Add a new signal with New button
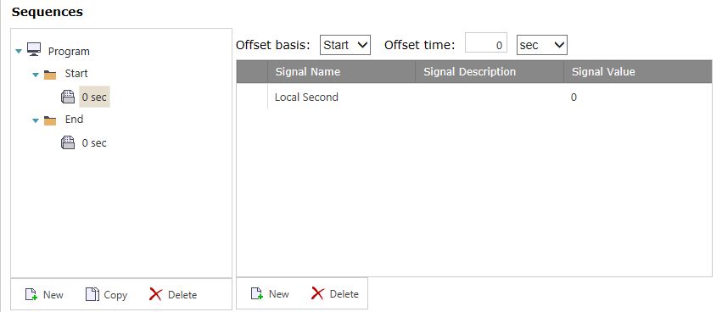This screenshot has height=312, width=722. coord(270,293)
